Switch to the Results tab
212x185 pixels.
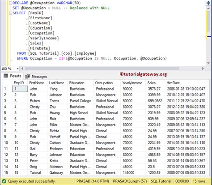pos(12,76)
